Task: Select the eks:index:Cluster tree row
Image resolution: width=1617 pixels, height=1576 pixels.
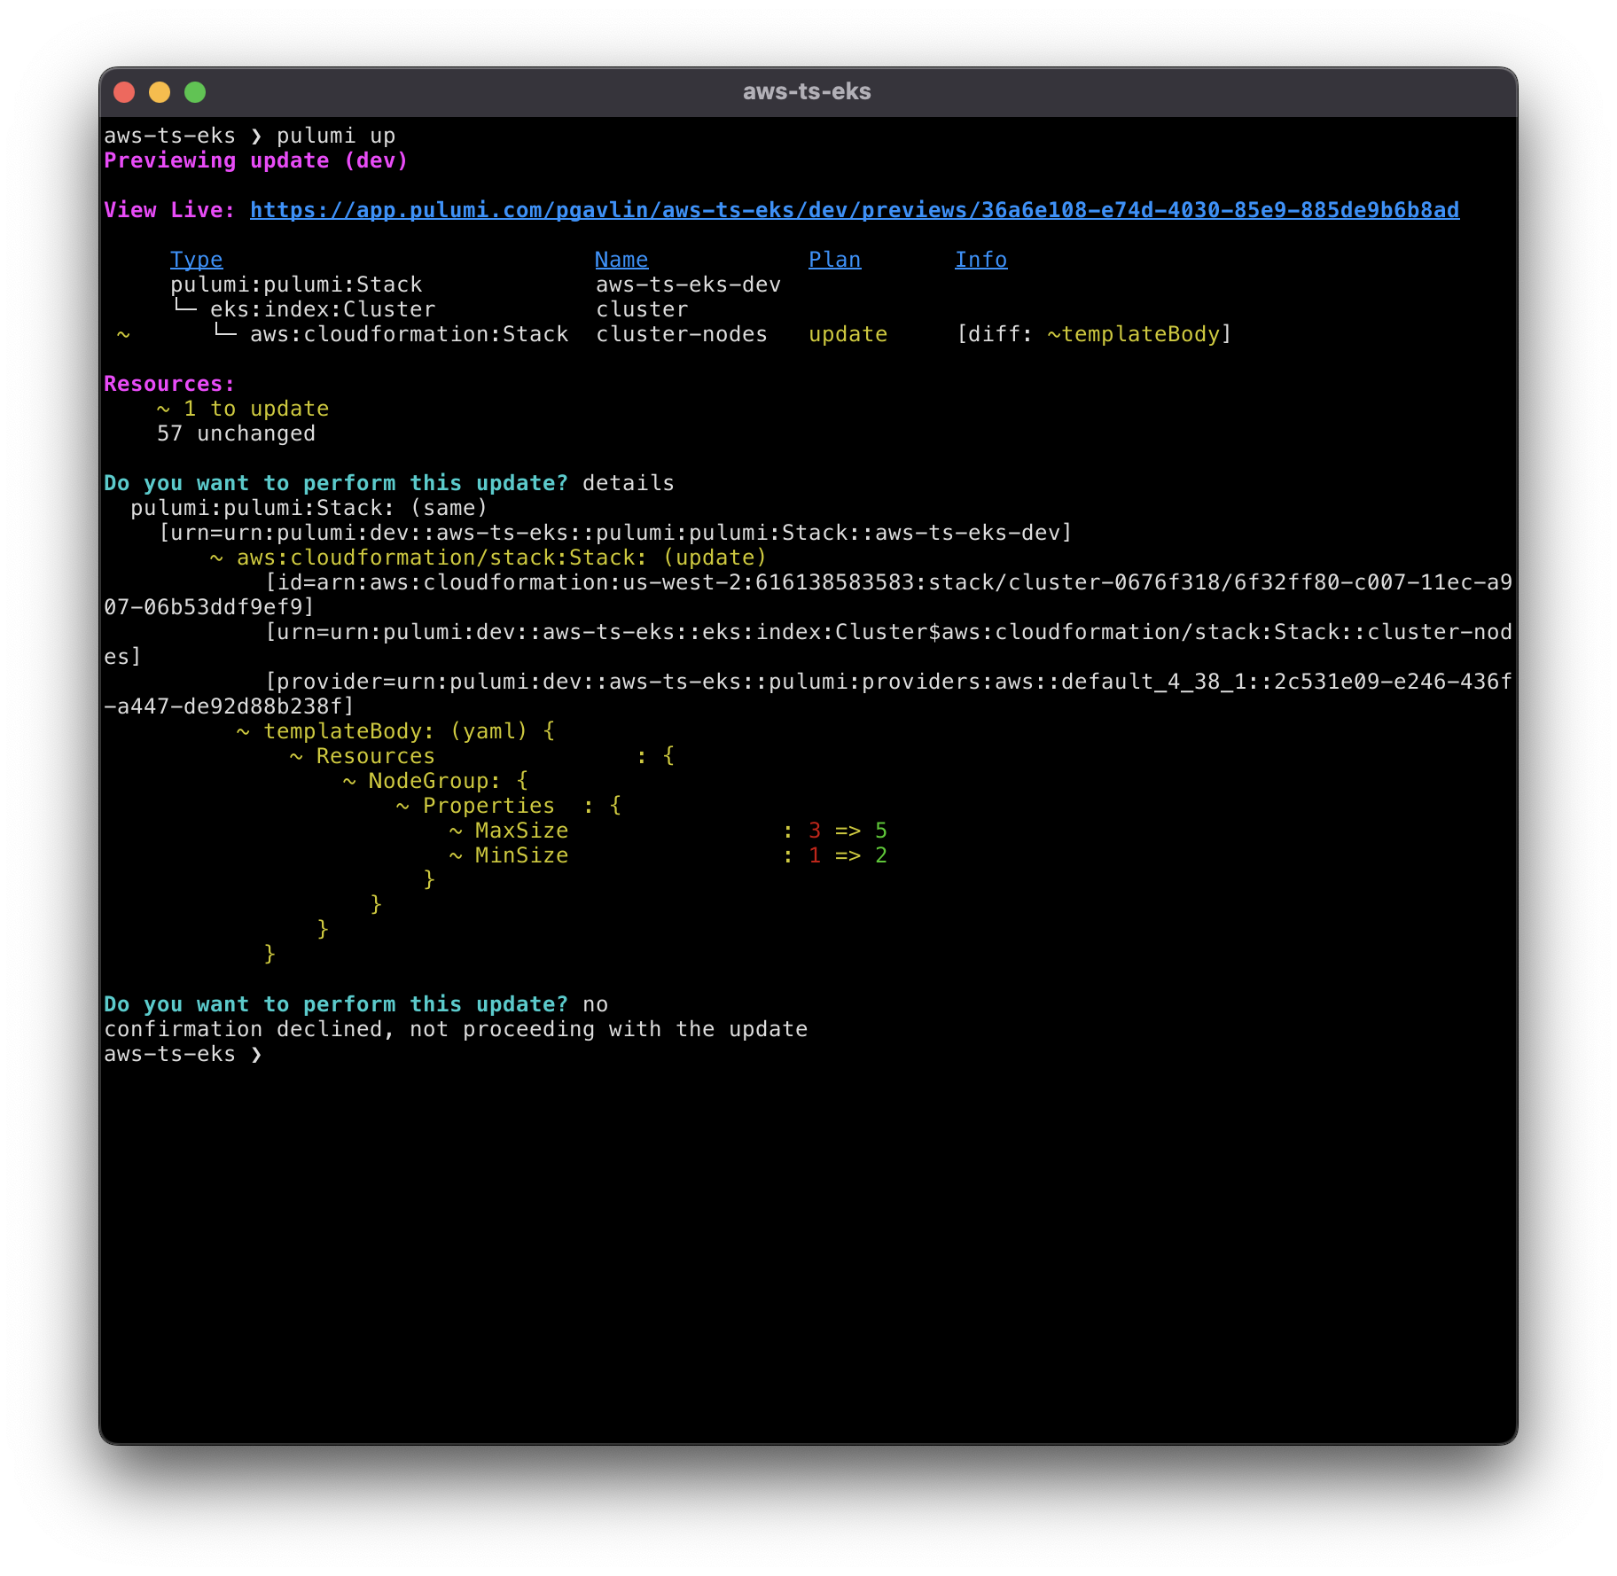Action: (x=303, y=309)
